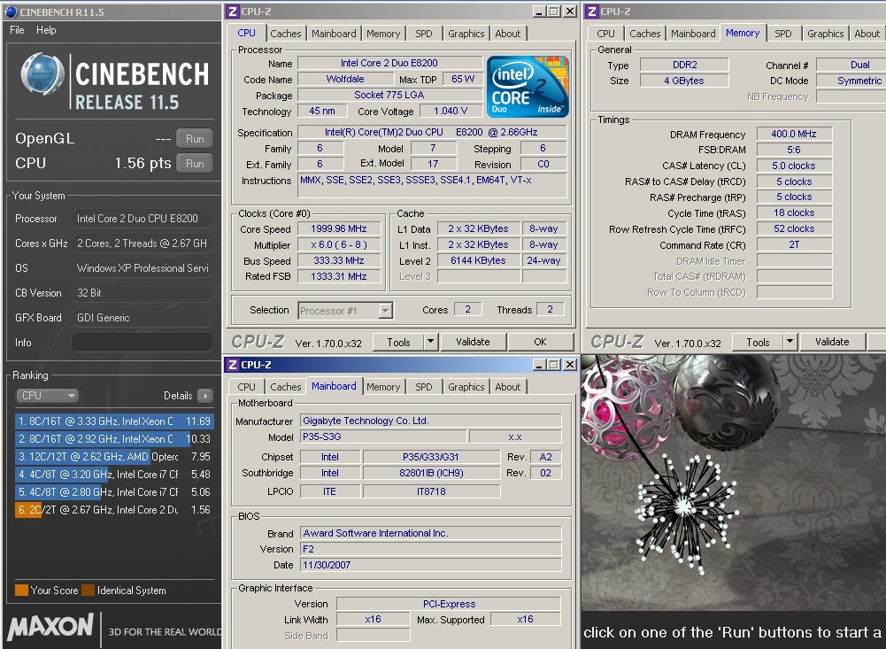Viewport: 886px width, 649px height.
Task: Open Tools dropdown arrow in CPU window
Action: pyautogui.click(x=431, y=342)
